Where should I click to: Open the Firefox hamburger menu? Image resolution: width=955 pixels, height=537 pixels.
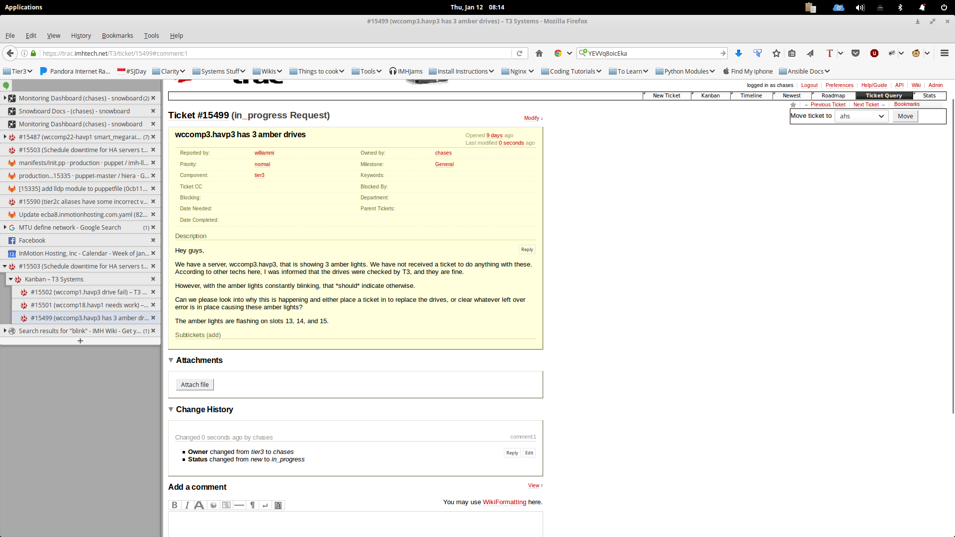[x=944, y=53]
